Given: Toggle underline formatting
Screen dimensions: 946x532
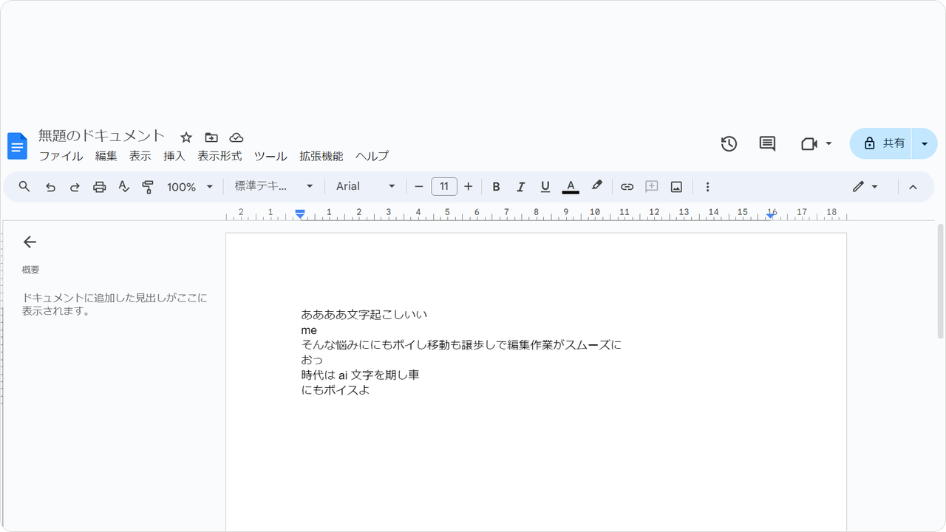Looking at the screenshot, I should (545, 187).
